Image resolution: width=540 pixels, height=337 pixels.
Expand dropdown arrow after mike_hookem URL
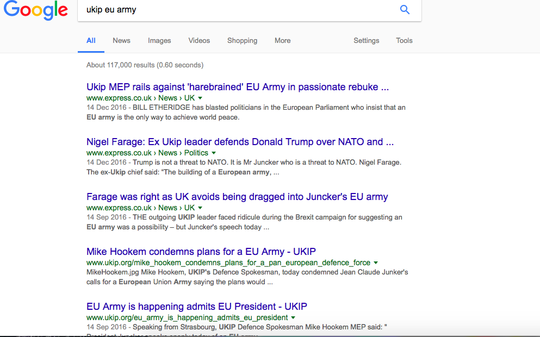[x=376, y=263]
